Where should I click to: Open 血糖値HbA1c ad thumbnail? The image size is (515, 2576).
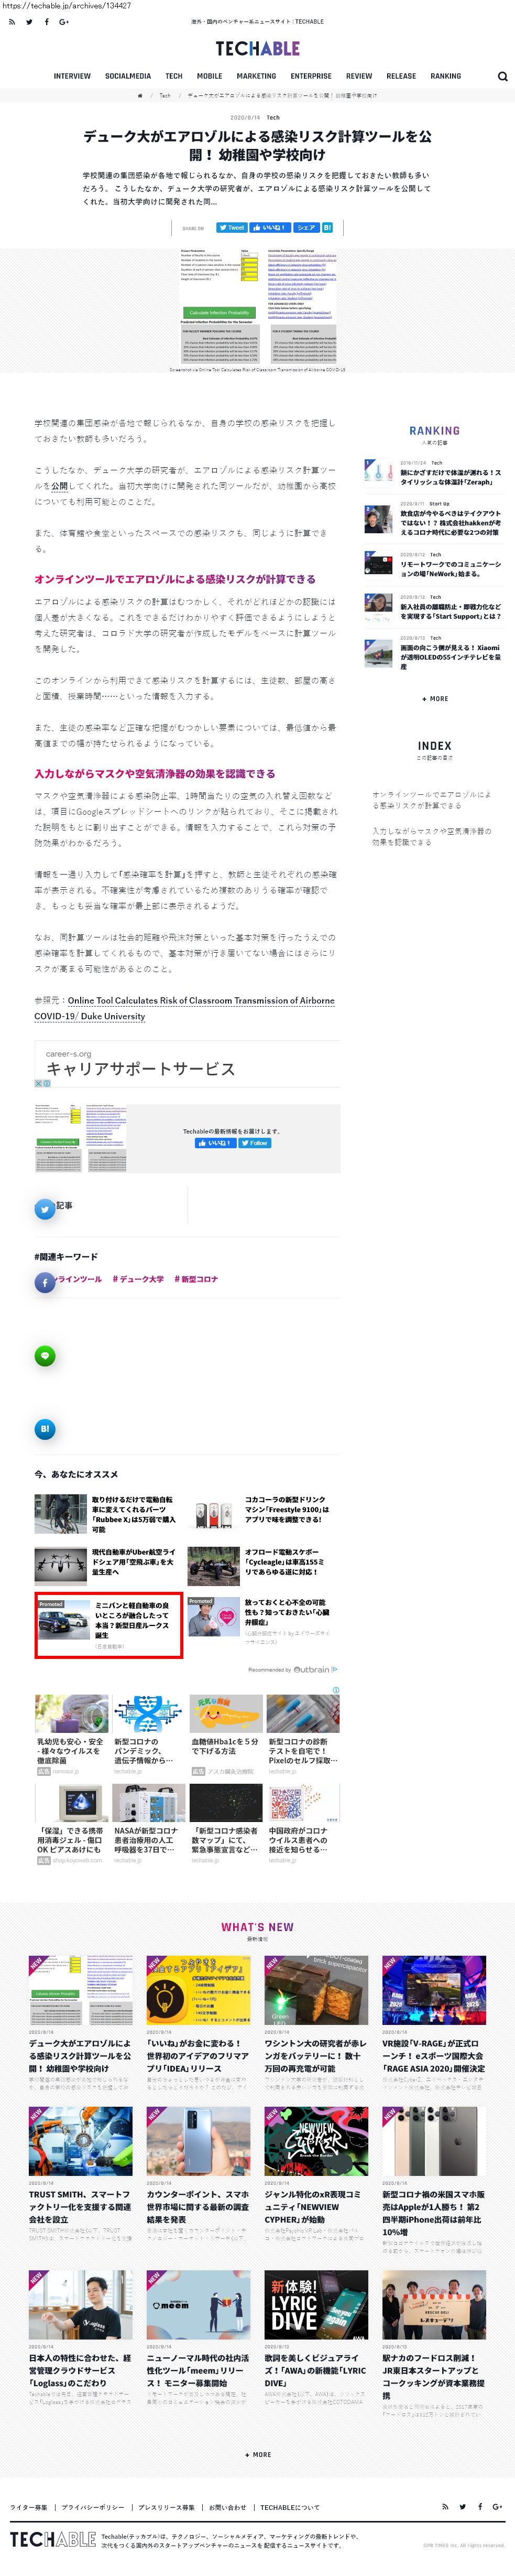coord(226,1713)
